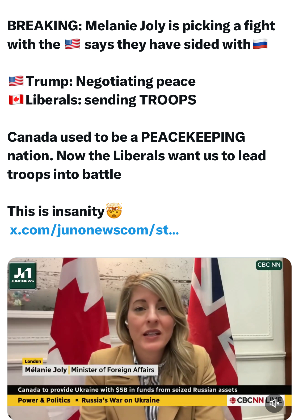The image size is (299, 420).
Task: Click the CBC NN badge in video corner
Action: pyautogui.click(x=269, y=265)
